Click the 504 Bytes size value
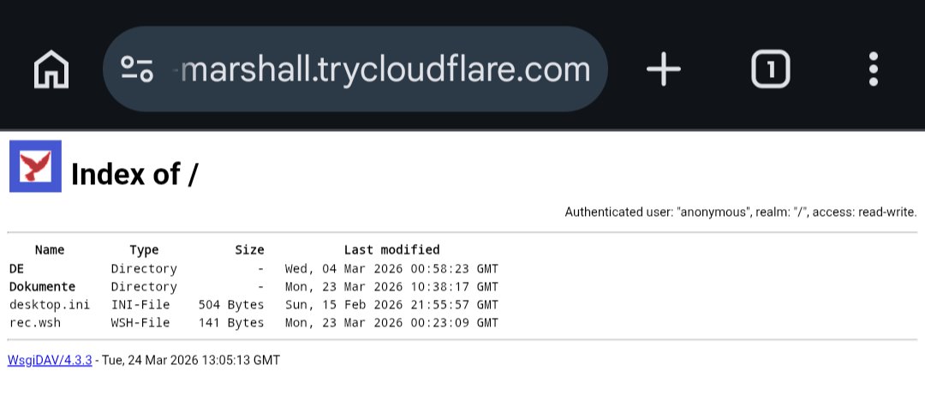Image resolution: width=925 pixels, height=413 pixels. [x=231, y=304]
